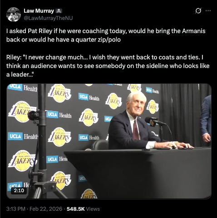Open the 3:13 PM timestamp

coord(16,209)
